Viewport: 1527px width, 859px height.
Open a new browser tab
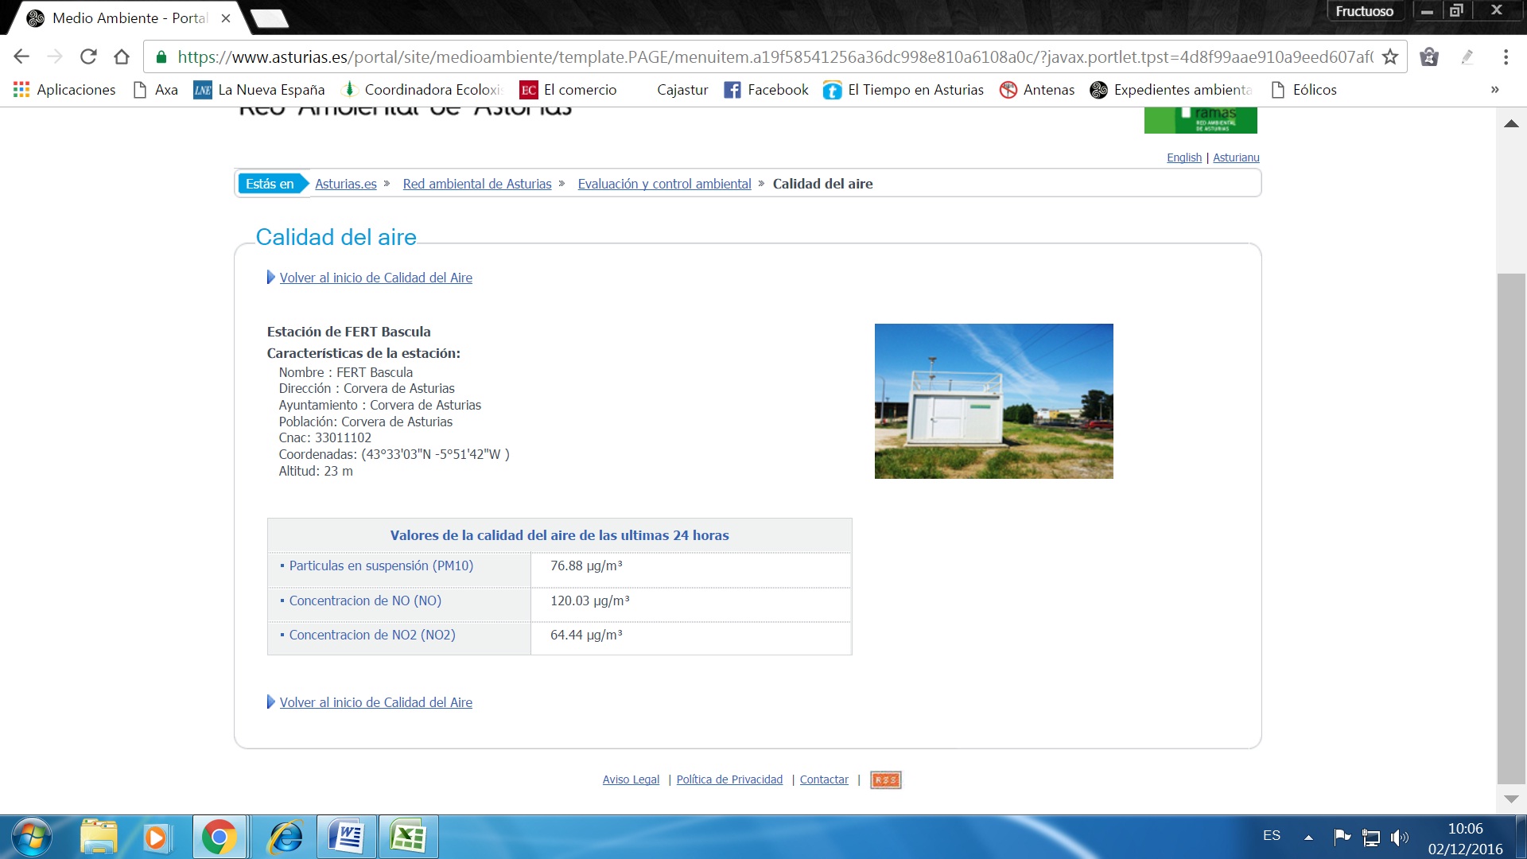coord(269,18)
